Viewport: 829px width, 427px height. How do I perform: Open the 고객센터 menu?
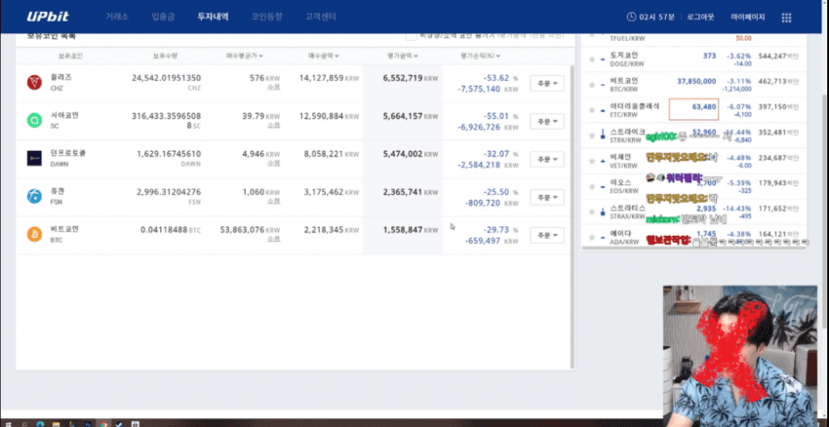(x=321, y=17)
